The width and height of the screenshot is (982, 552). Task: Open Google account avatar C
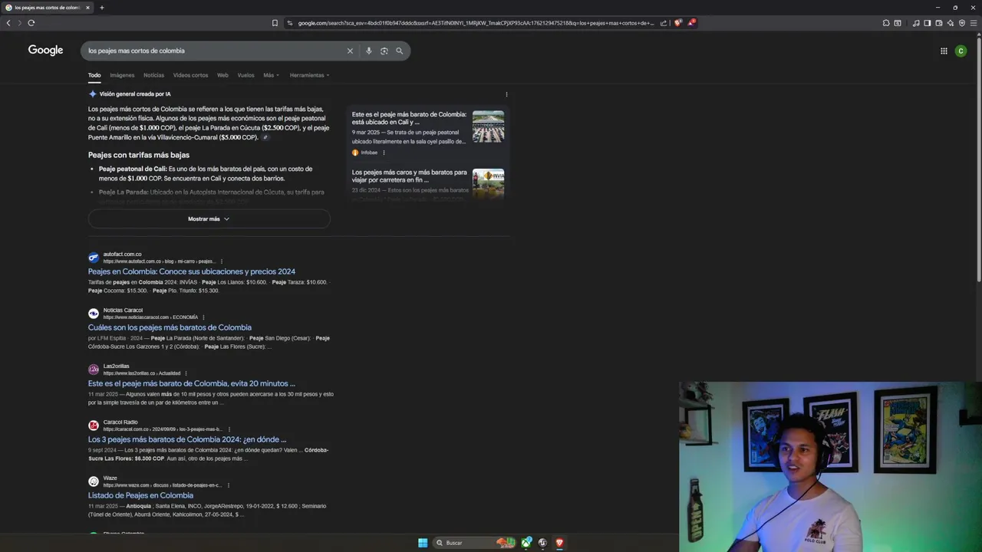point(961,51)
